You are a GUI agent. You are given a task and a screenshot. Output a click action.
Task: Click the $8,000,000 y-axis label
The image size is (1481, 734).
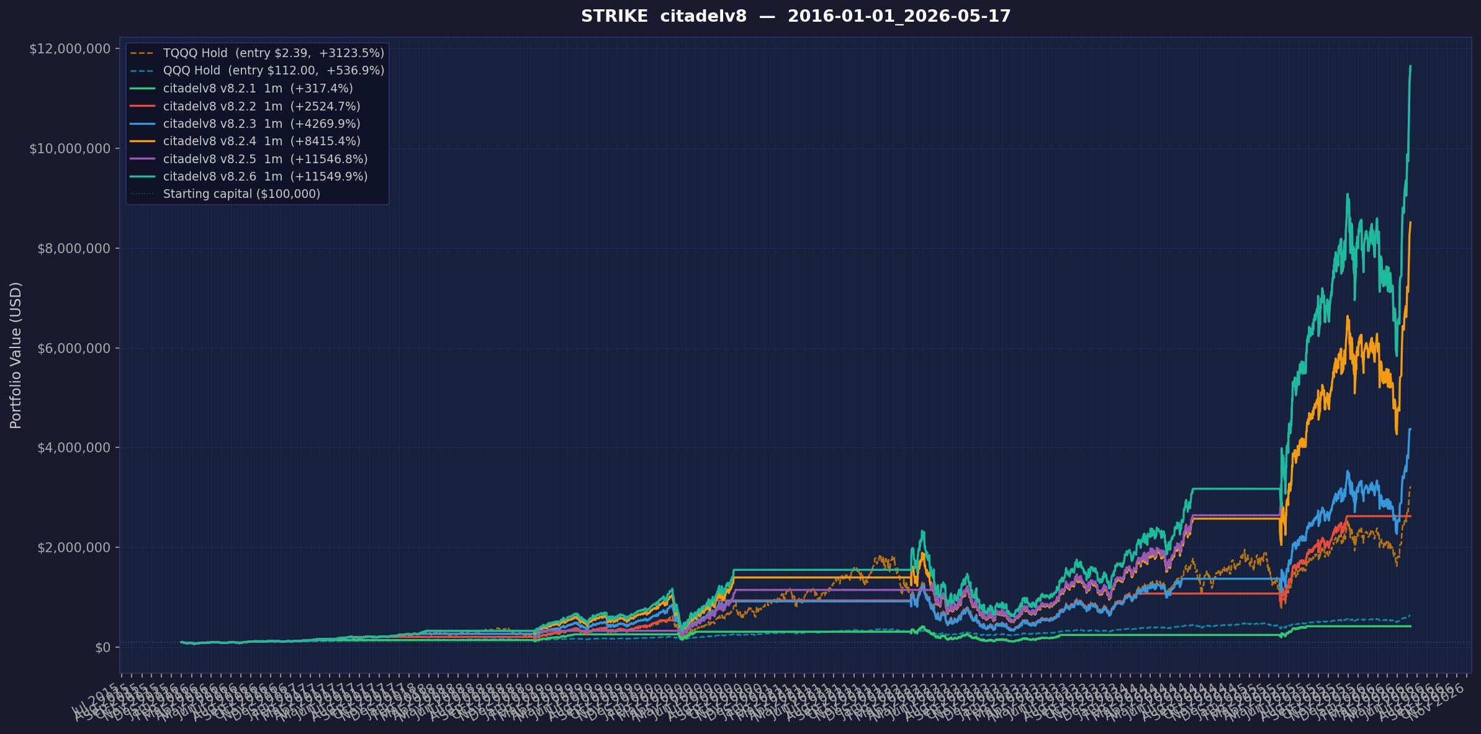(x=74, y=248)
